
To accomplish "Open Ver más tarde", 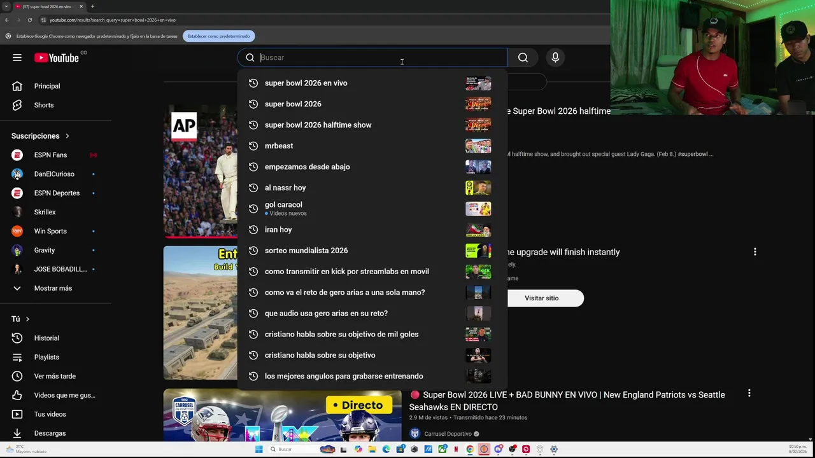I will [x=55, y=376].
